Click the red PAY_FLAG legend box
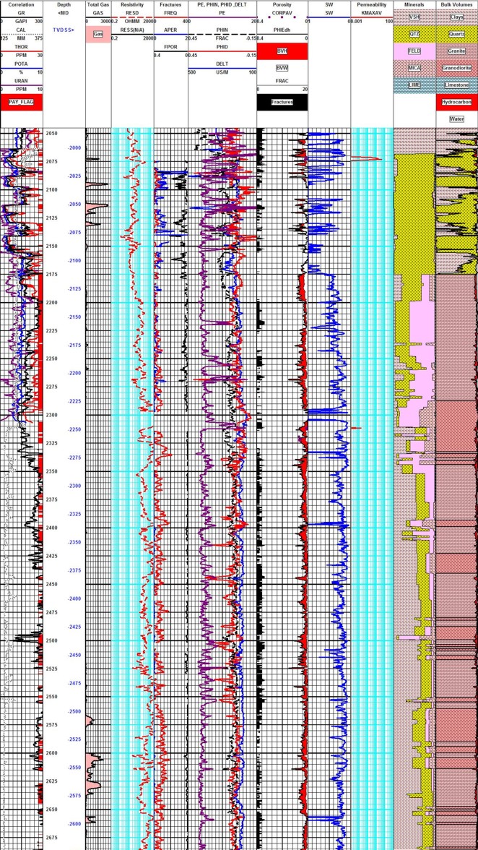Screen dimensions: 478x850 [22, 103]
